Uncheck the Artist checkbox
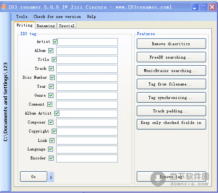The width and height of the screenshot is (218, 193). [55, 41]
